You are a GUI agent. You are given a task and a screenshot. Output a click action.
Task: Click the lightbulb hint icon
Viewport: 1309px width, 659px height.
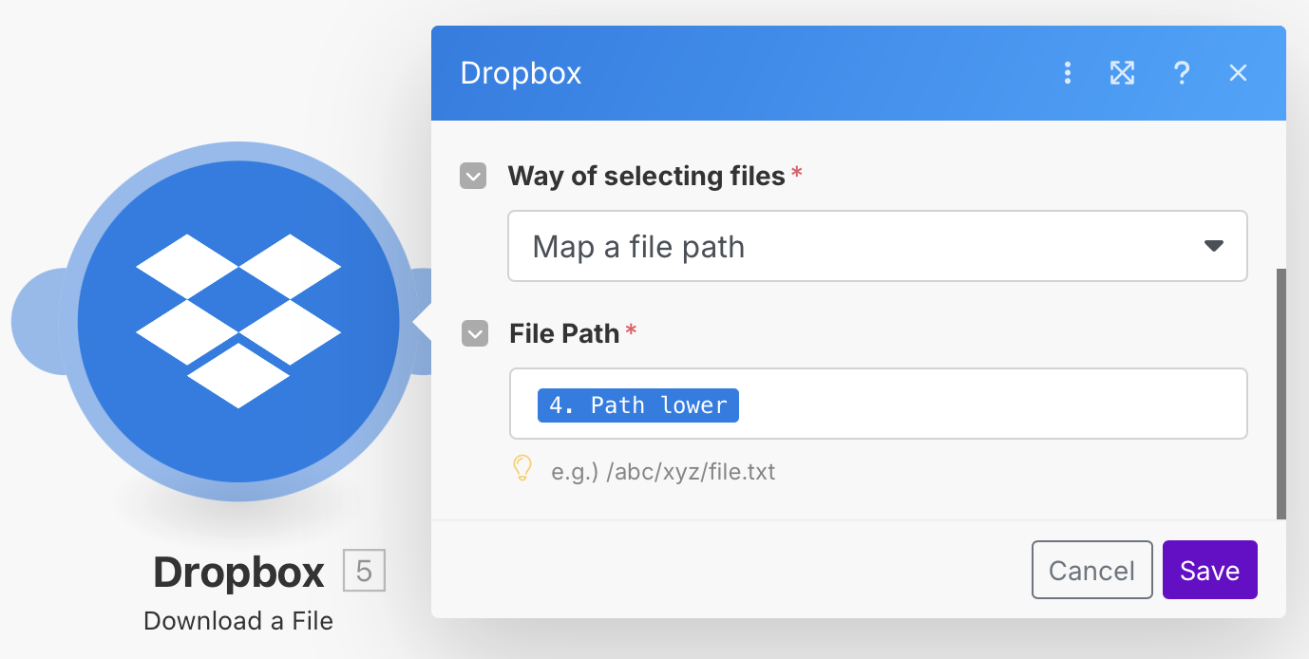[522, 468]
